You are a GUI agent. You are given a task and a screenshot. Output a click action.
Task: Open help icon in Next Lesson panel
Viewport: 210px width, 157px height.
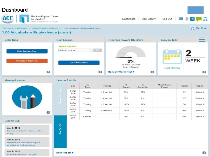point(100,72)
